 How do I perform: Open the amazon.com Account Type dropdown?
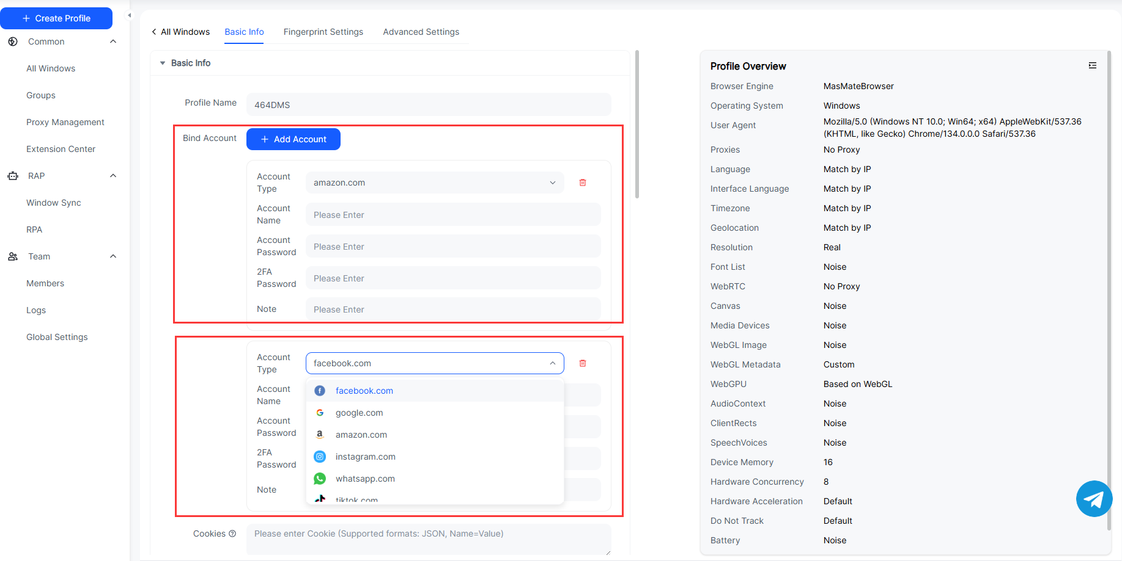(x=434, y=183)
